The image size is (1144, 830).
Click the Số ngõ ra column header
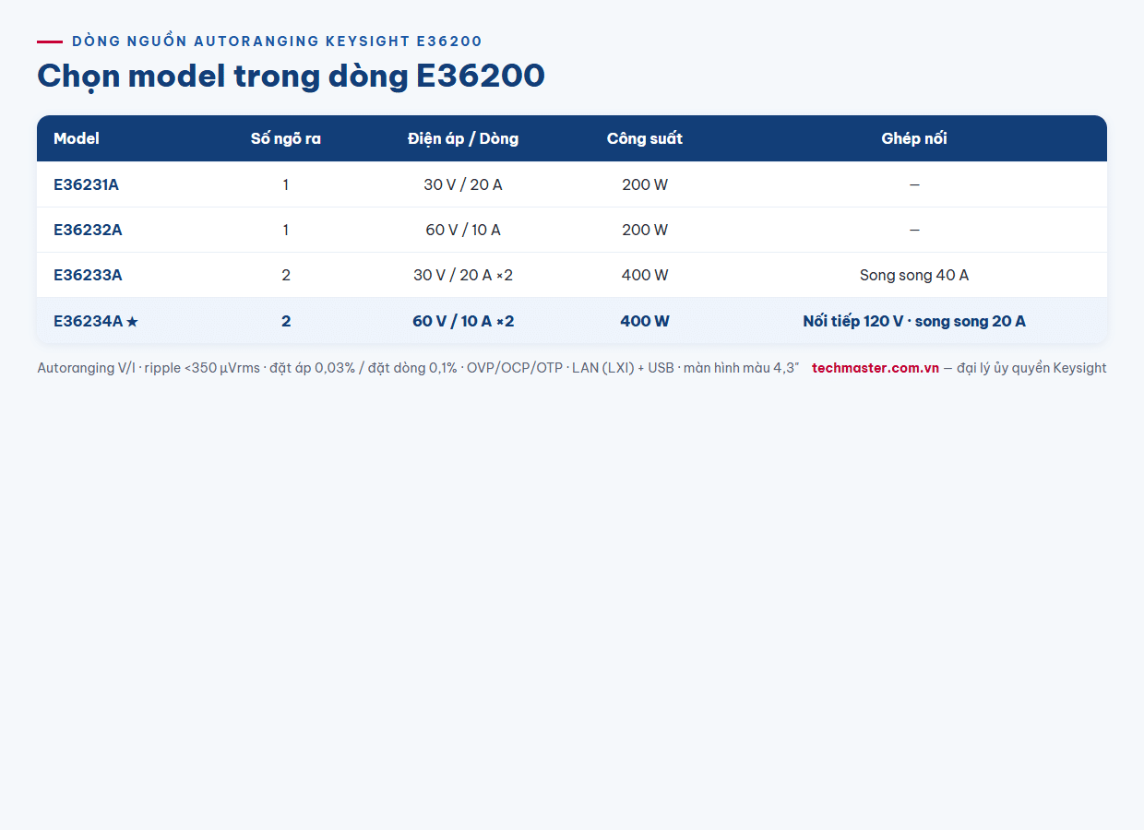[x=286, y=138]
